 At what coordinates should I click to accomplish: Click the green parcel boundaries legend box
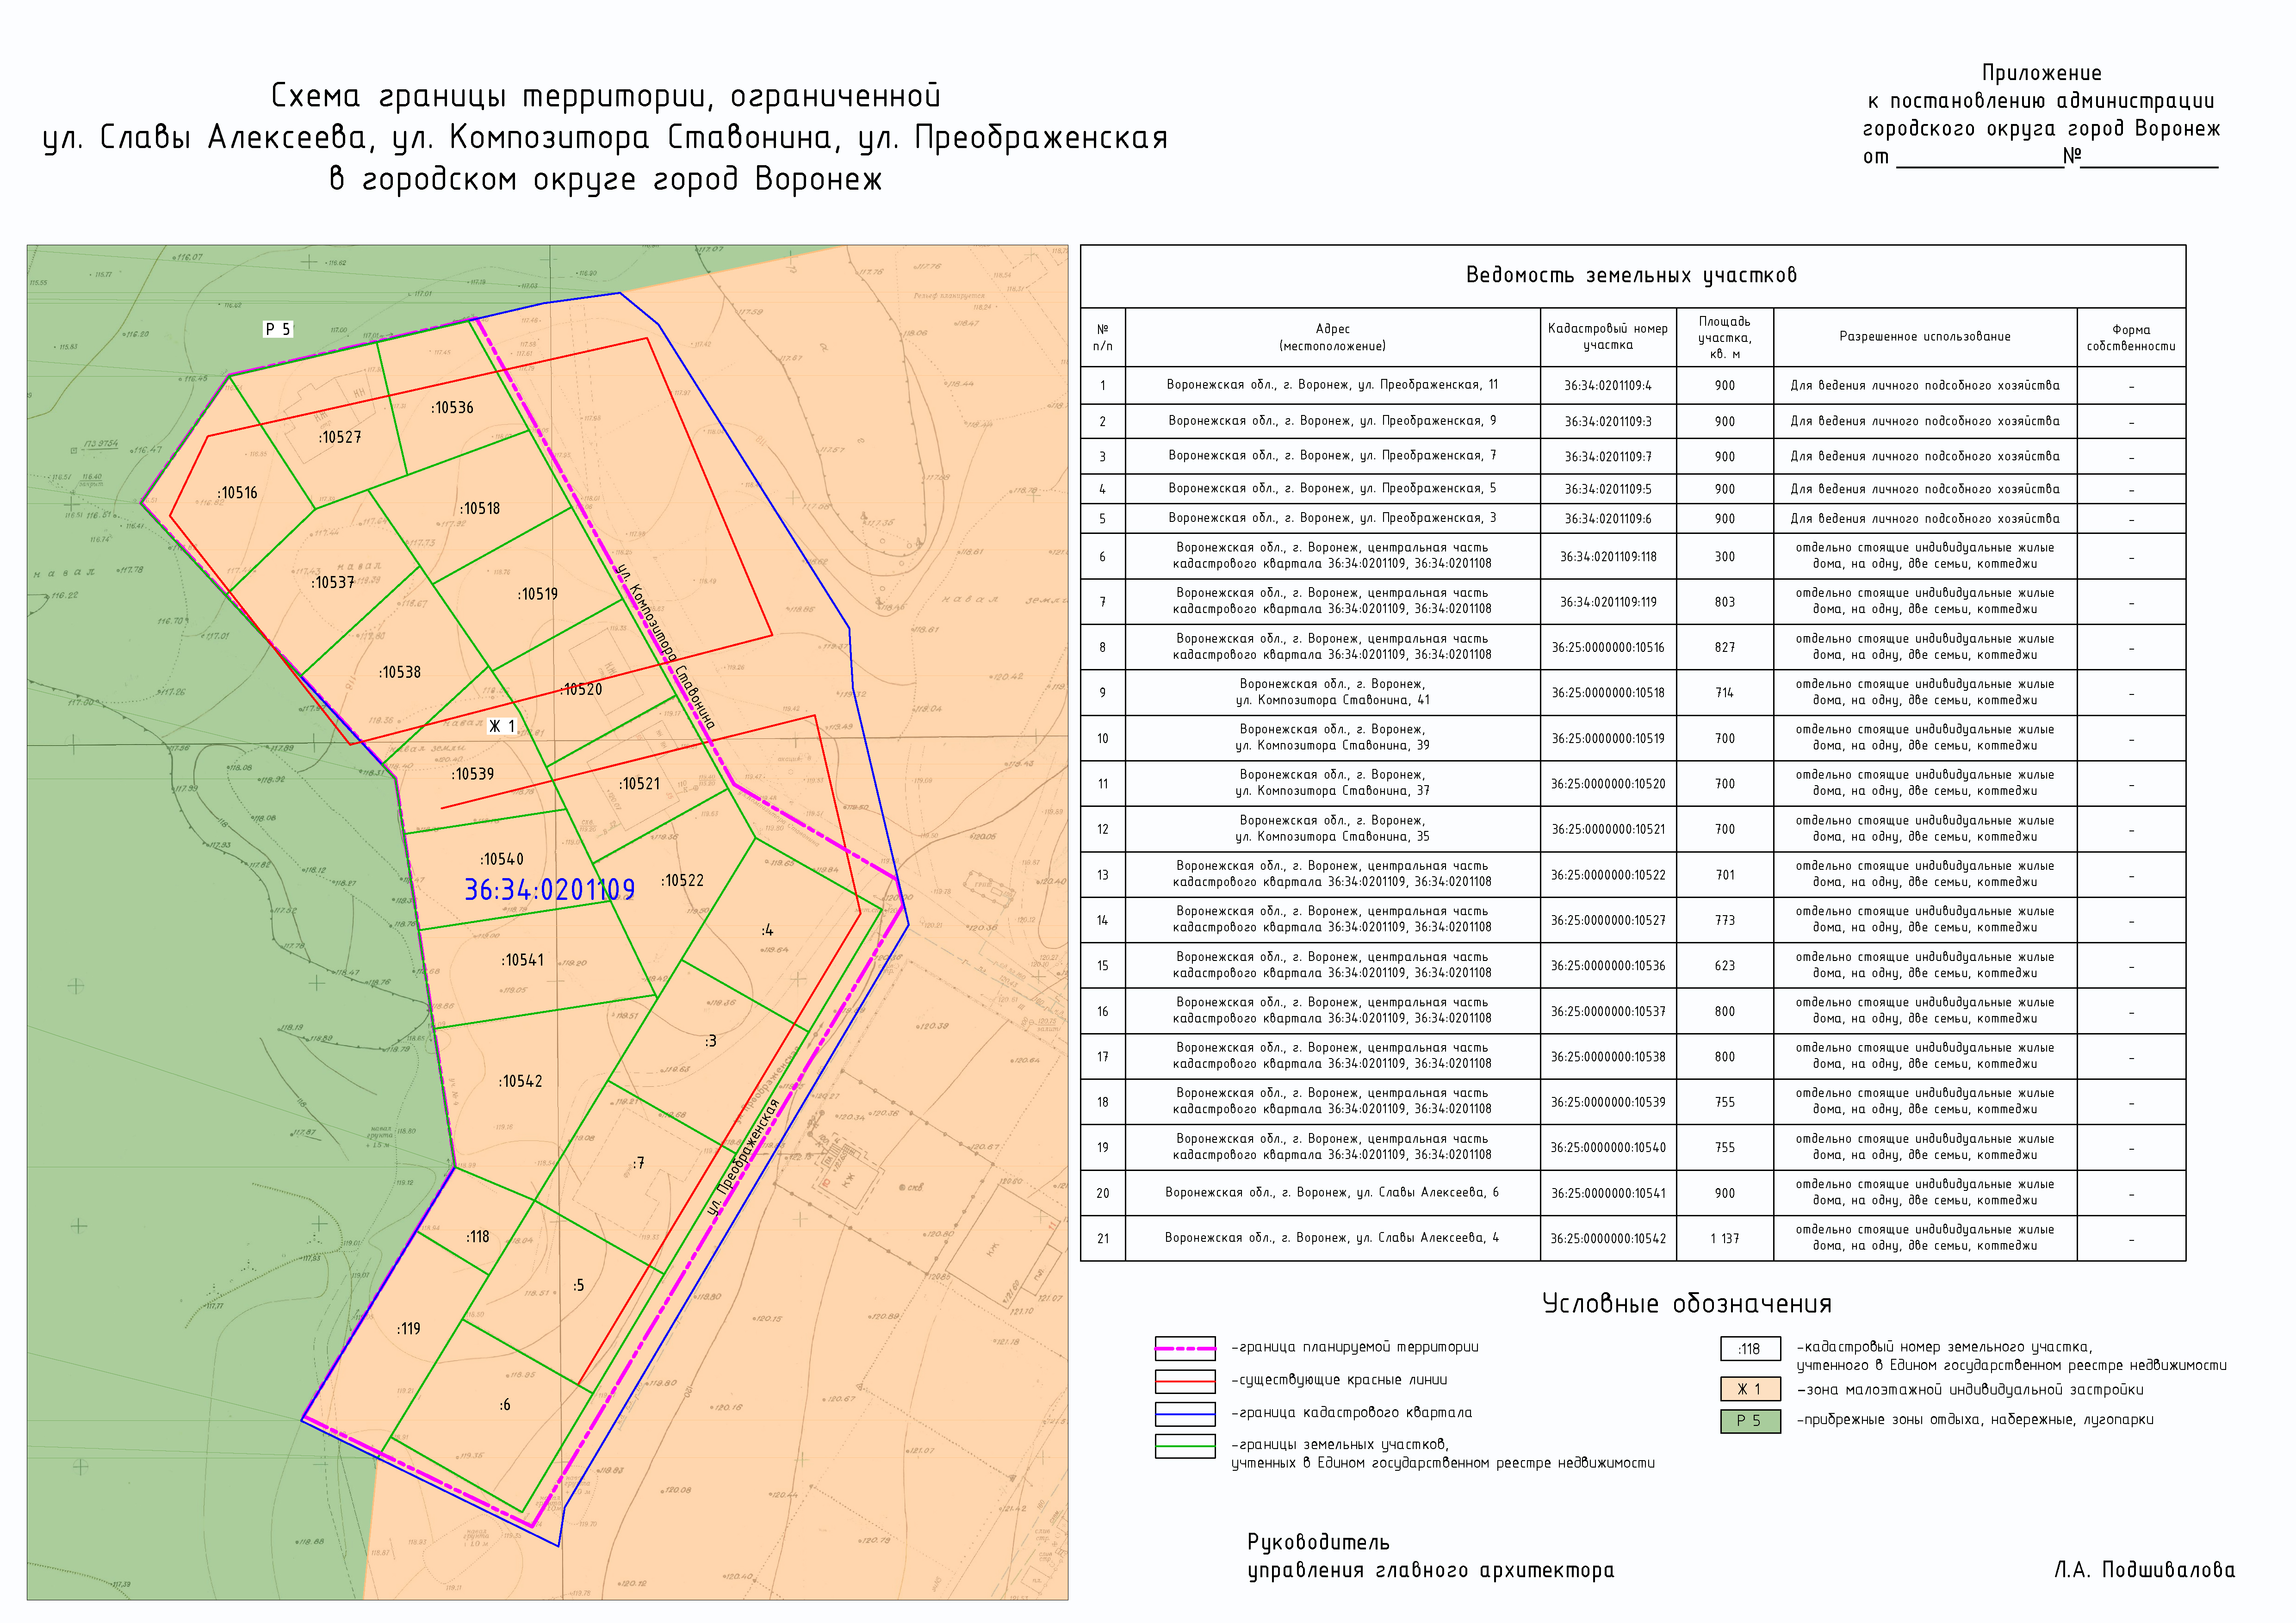pyautogui.click(x=1185, y=1446)
